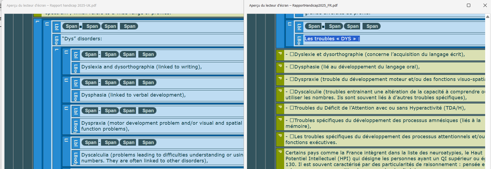Click the box glyph before Dyslexie et dysorthographie

tap(292, 54)
